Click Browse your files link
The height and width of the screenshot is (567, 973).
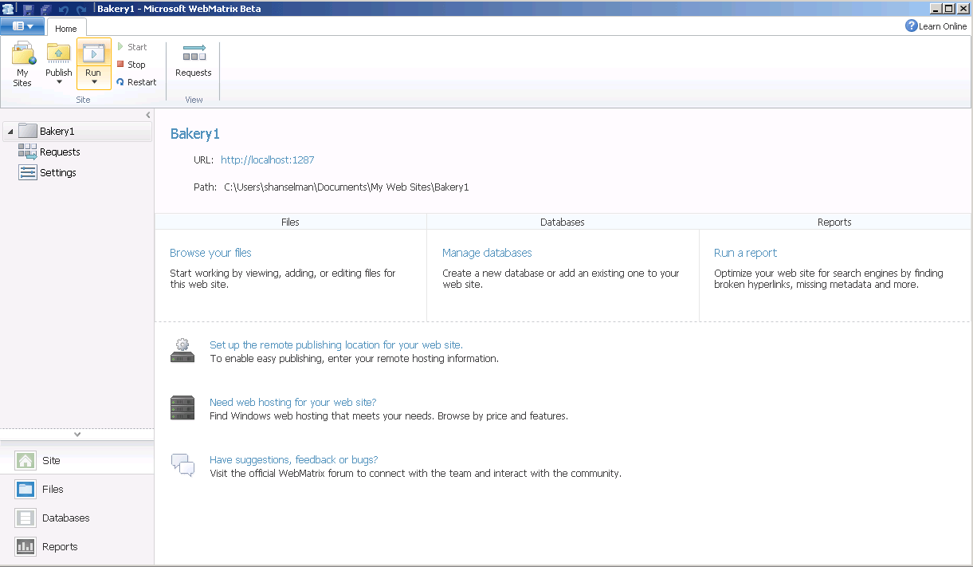click(210, 253)
